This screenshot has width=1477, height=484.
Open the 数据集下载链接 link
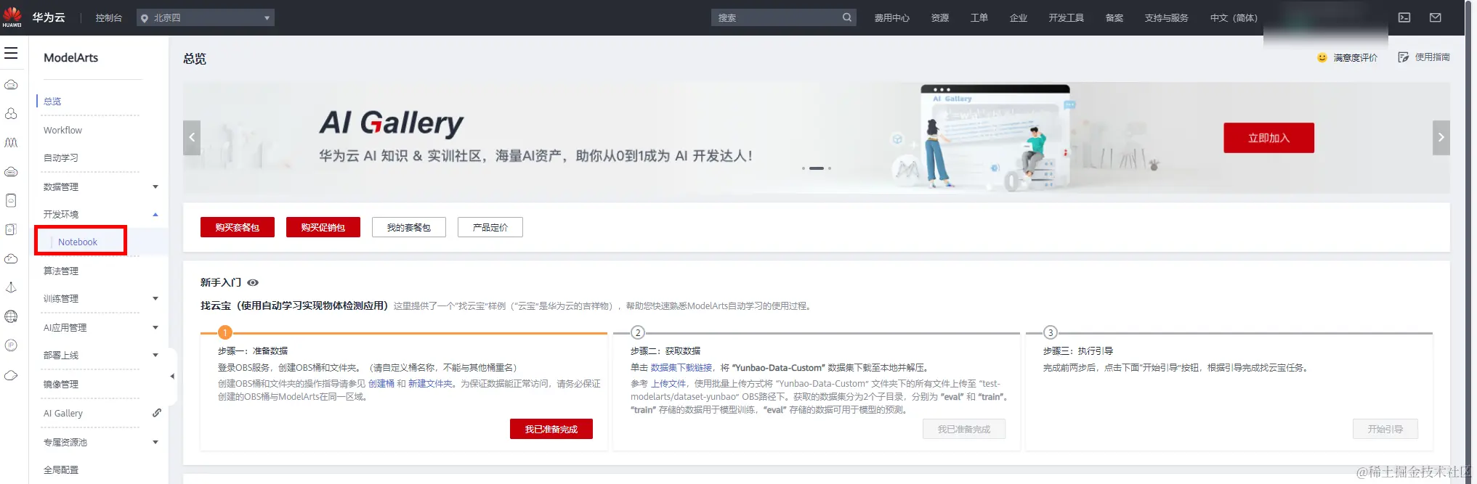coord(681,368)
